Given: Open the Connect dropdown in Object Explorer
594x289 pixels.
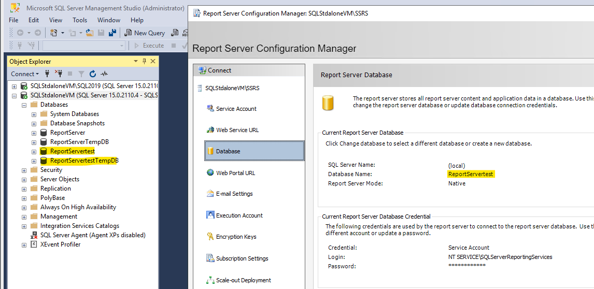Looking at the screenshot, I should [x=25, y=74].
